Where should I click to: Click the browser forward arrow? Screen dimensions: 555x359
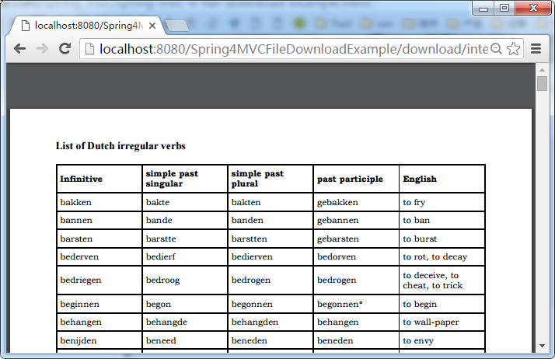point(42,48)
